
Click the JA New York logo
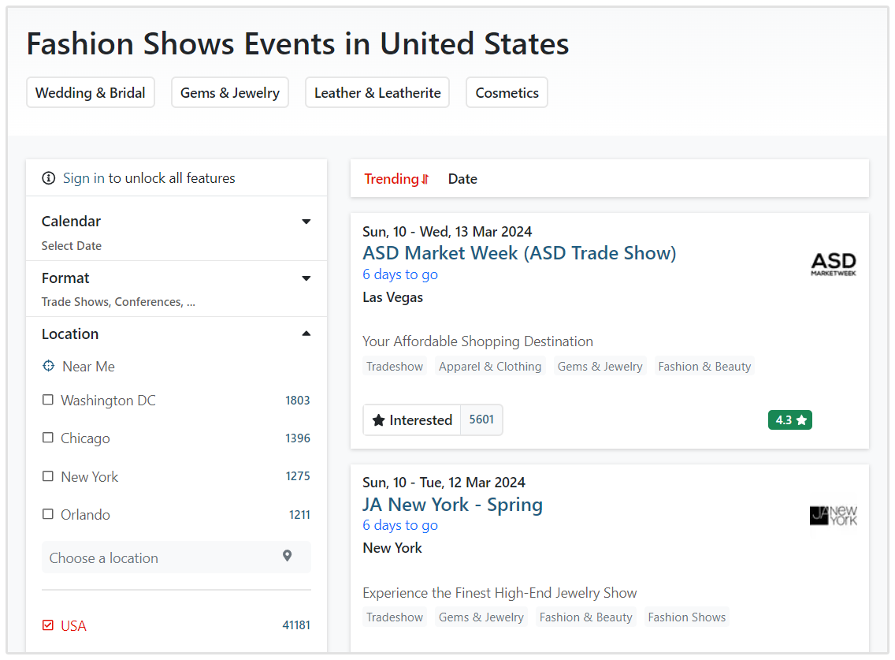tap(833, 516)
